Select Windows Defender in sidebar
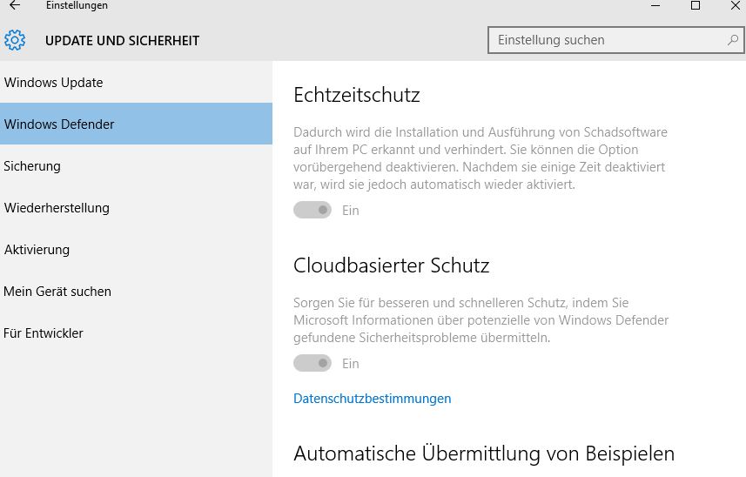 (x=136, y=124)
